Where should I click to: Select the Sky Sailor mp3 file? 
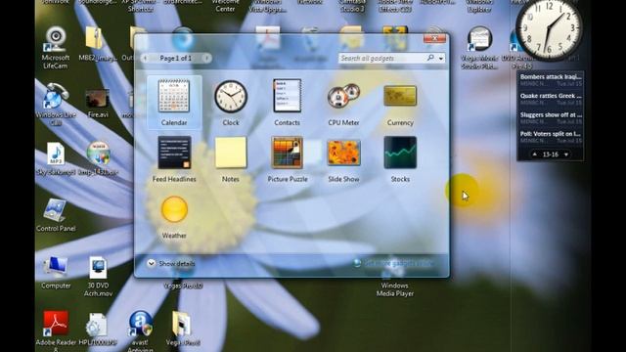(56, 158)
